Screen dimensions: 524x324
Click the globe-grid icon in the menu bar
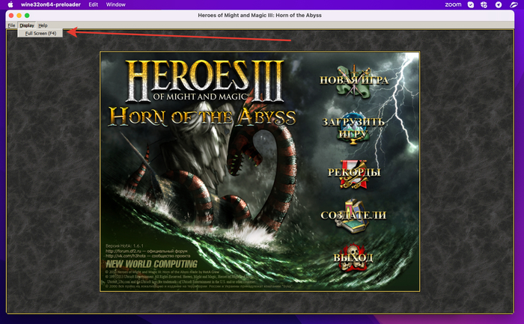[x=484, y=4]
